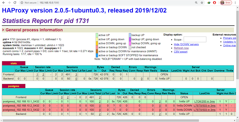Select the uptime = 0d 0h01m06s line
The width and height of the screenshot is (239, 122).
(16, 42)
